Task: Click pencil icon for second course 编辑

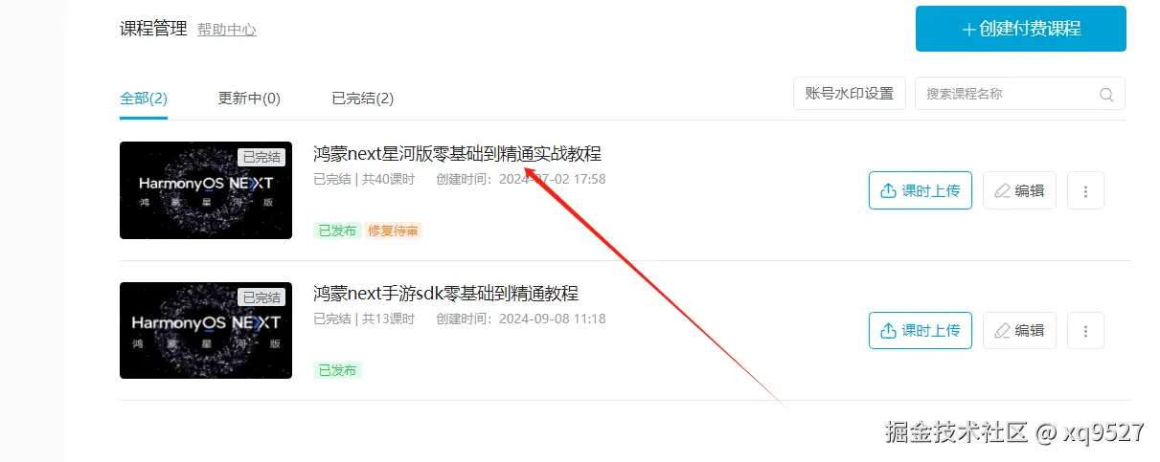Action: point(1002,330)
